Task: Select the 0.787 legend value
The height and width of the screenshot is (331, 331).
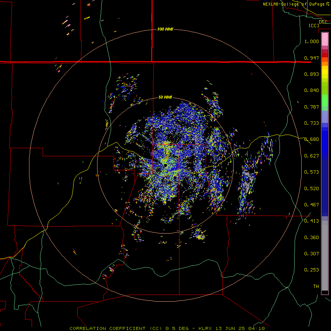Action: (x=312, y=107)
